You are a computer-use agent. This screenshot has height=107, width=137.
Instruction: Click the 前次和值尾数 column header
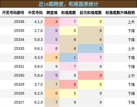[x=91, y=13]
